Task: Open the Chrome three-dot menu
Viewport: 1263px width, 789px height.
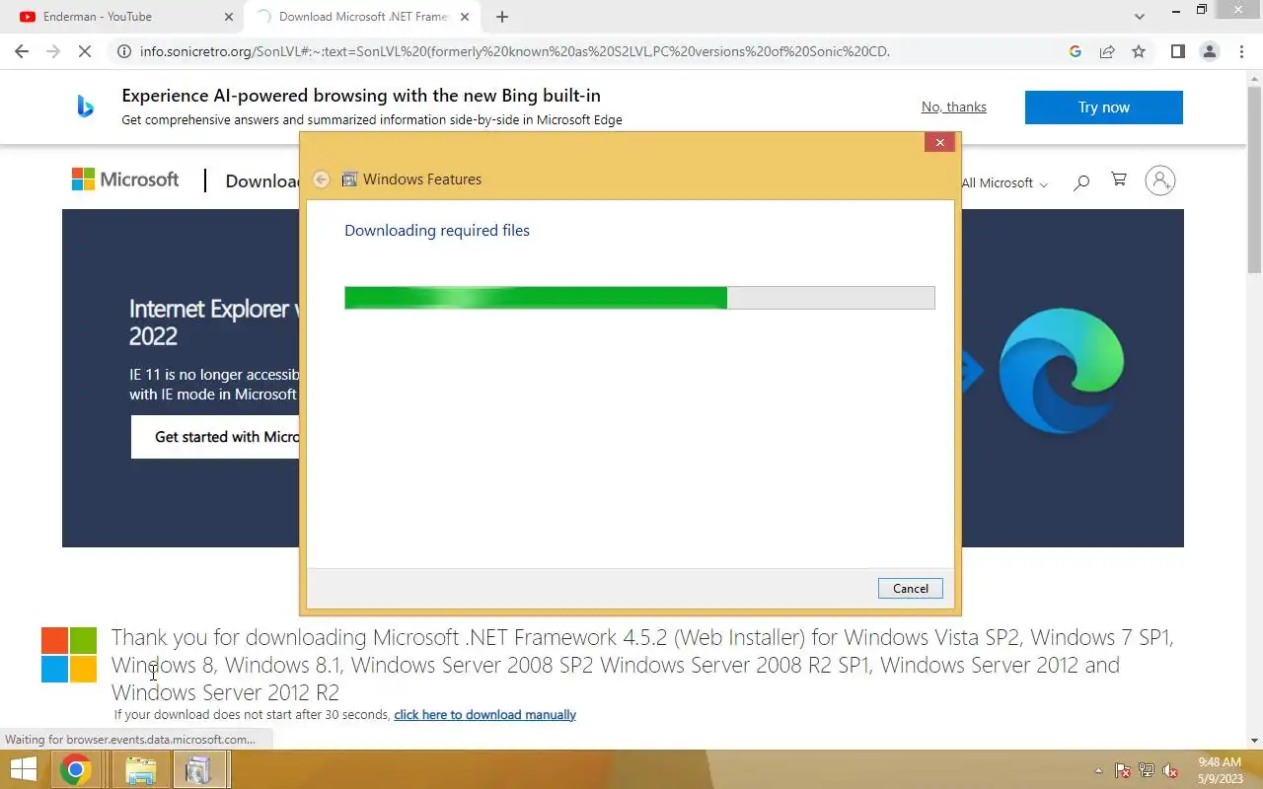Action: tap(1240, 51)
